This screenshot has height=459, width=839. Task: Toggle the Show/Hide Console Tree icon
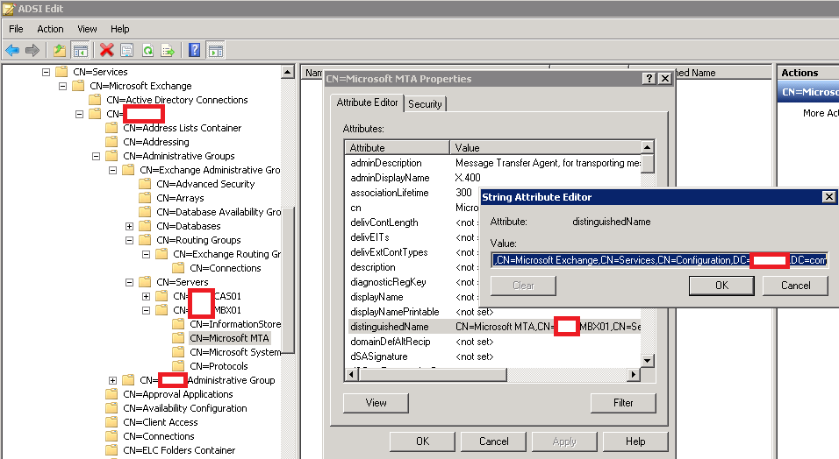[x=80, y=51]
